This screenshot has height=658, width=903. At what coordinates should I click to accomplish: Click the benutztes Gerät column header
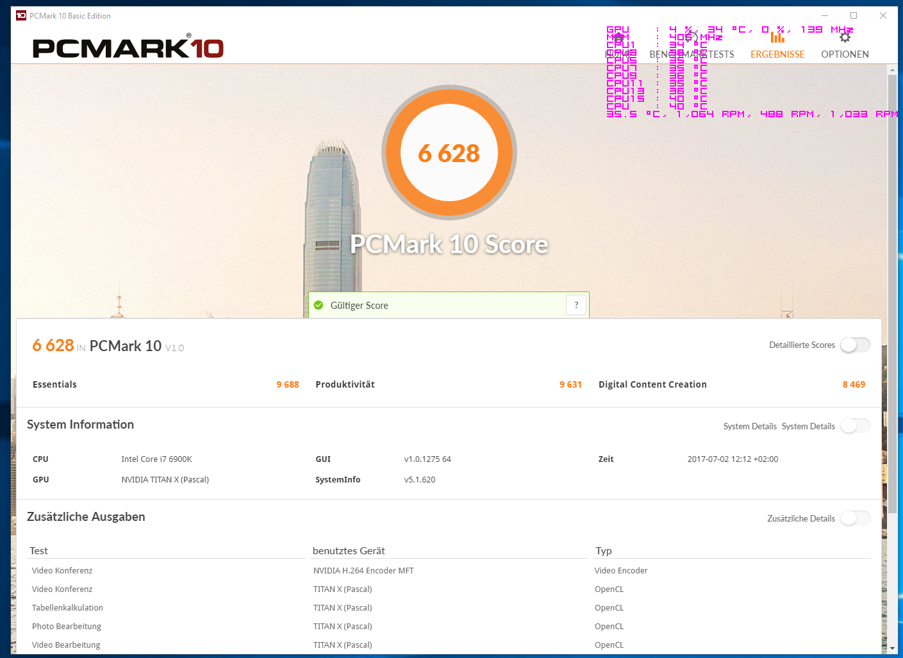tap(349, 551)
